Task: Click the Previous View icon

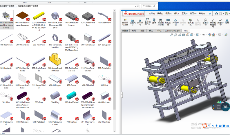Action: tap(180, 35)
